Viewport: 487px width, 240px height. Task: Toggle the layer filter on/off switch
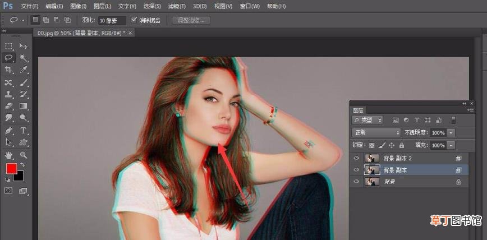point(454,120)
